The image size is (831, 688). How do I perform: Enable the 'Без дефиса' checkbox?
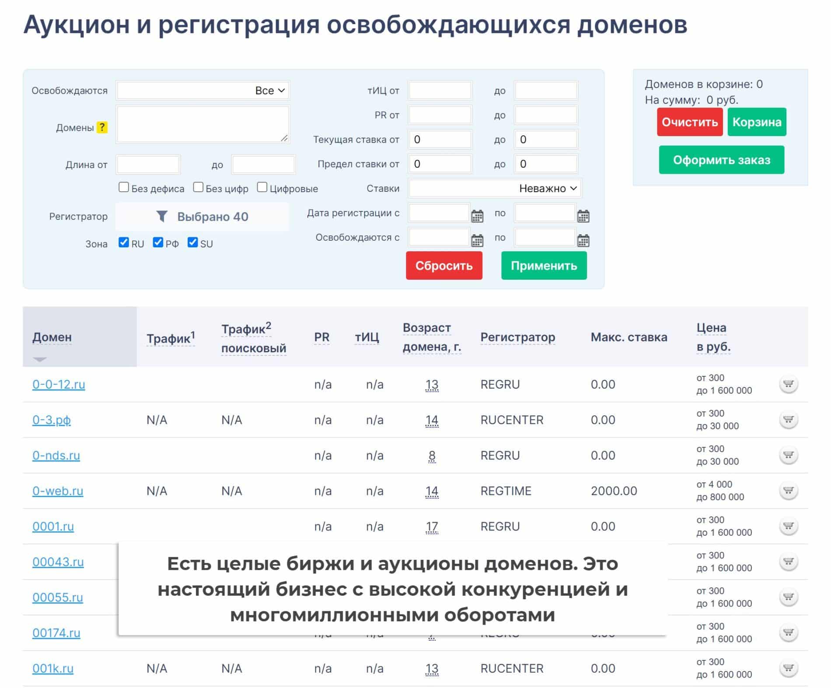124,188
